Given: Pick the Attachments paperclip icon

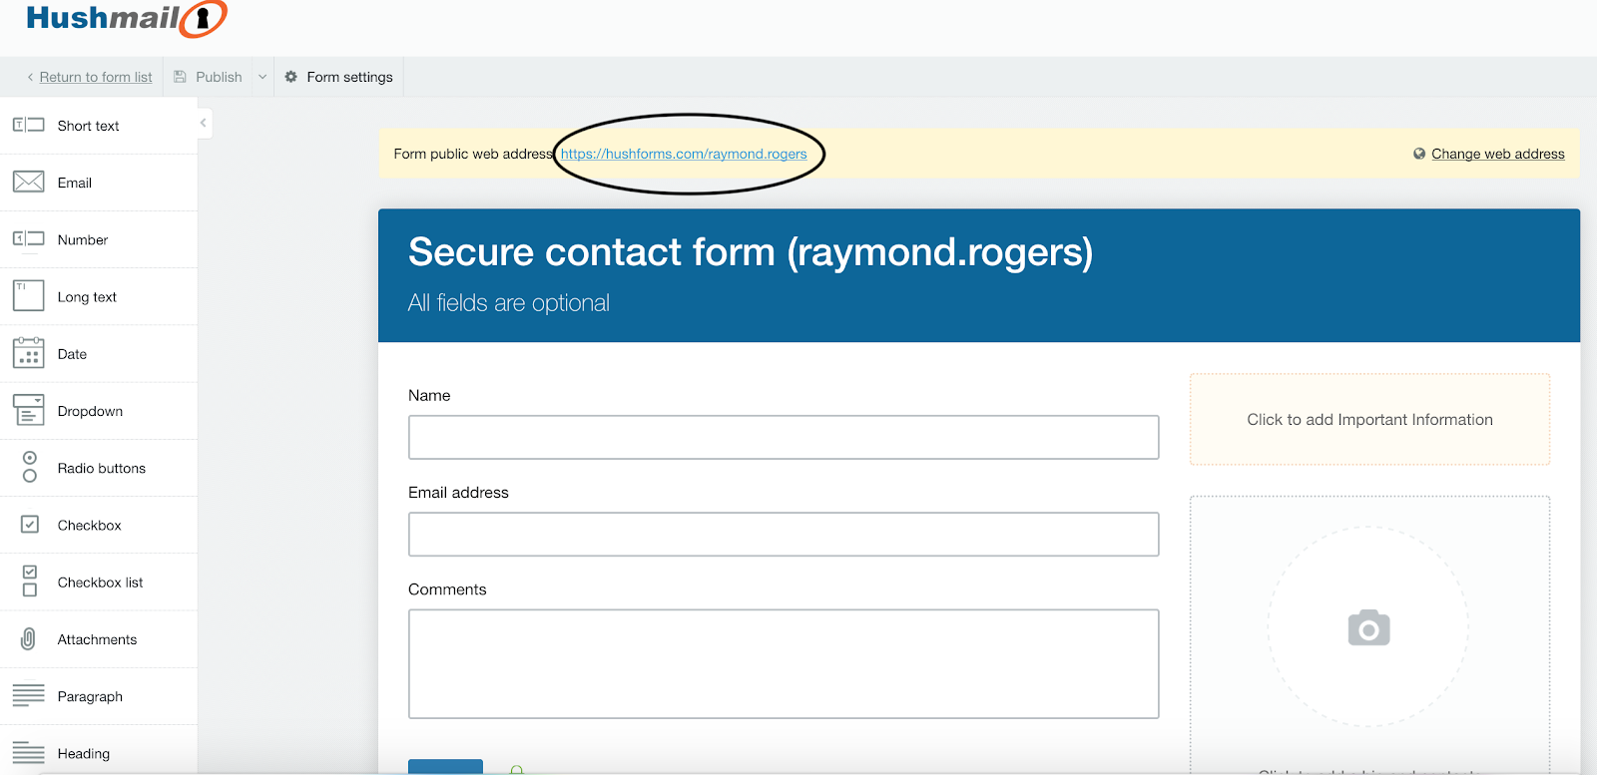Looking at the screenshot, I should 28,638.
